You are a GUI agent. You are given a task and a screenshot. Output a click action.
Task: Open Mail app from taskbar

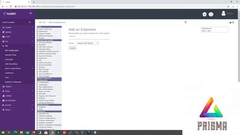[27, 132]
